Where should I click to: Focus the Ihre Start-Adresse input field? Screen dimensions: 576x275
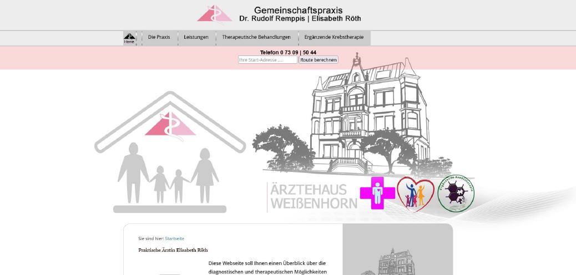[x=267, y=60]
